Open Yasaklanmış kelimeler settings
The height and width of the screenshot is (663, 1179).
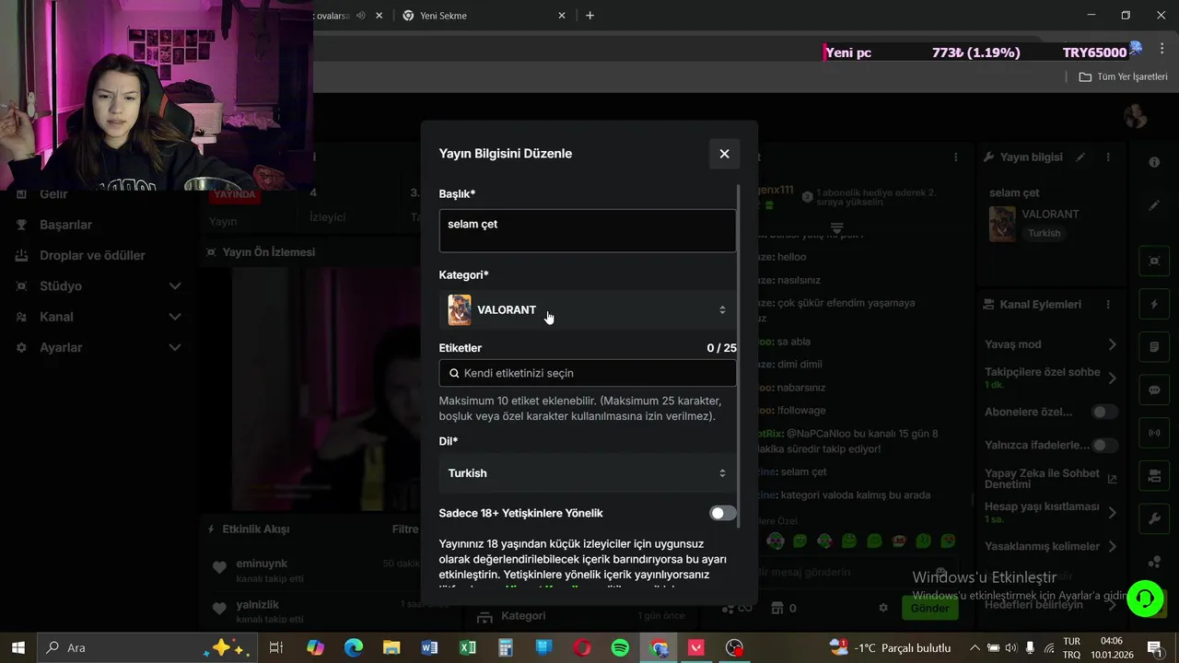[1050, 546]
